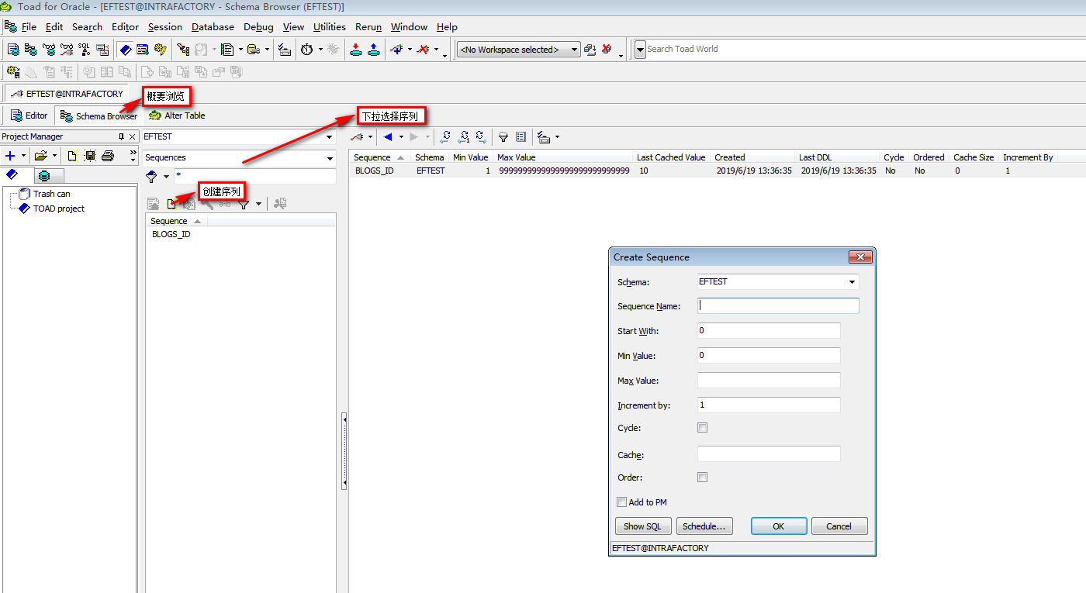
Task: Close the Project Manager panel
Action: (x=133, y=136)
